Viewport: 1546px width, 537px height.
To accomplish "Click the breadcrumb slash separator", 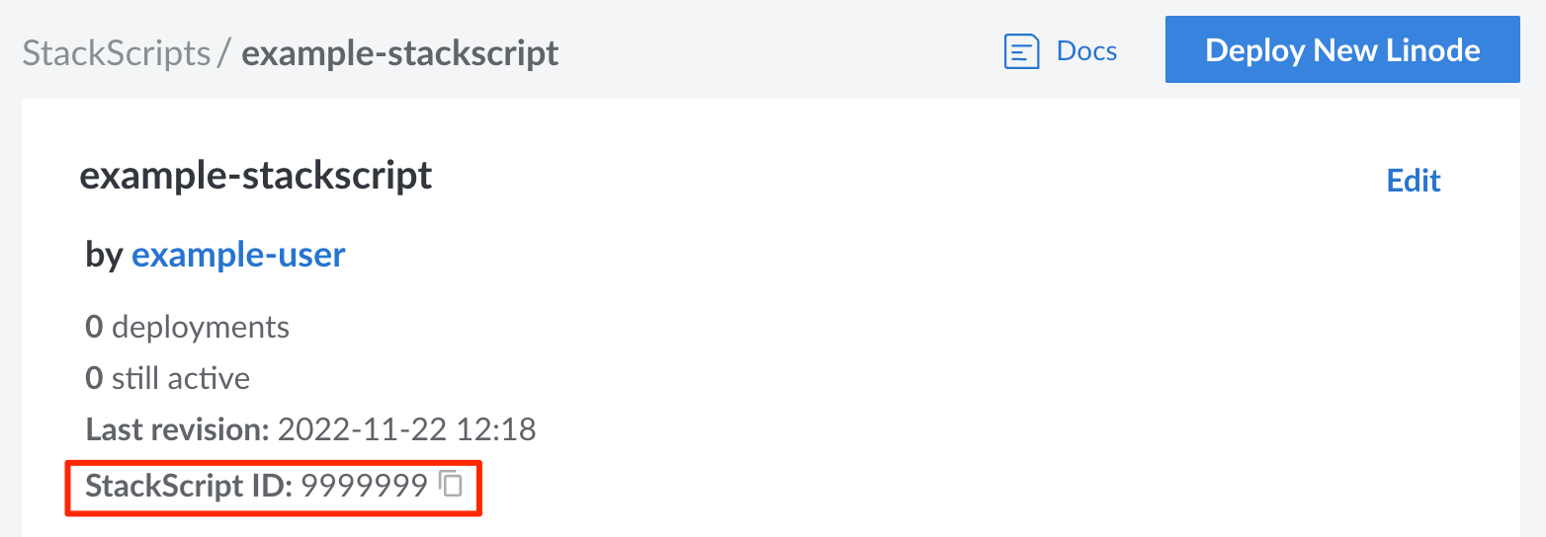I will 224,52.
